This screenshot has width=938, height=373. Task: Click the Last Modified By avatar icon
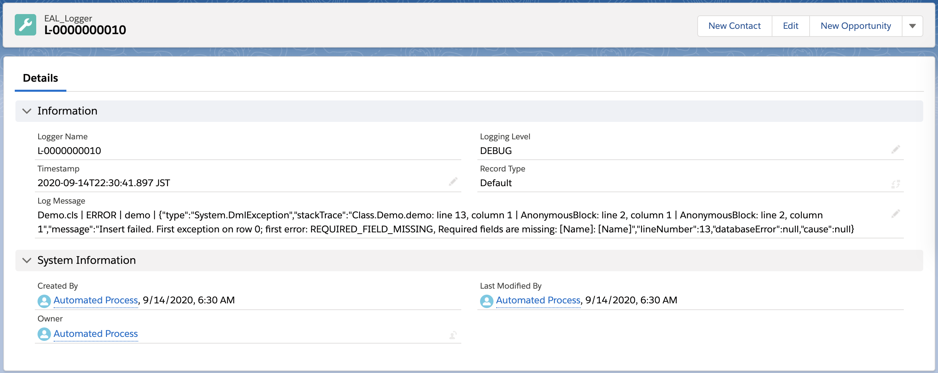486,301
